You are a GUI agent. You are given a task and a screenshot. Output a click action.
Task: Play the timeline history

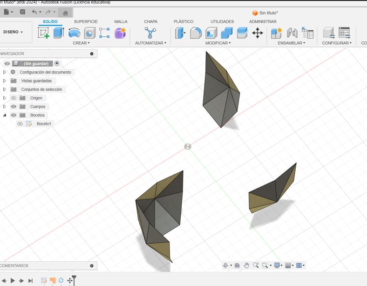click(x=13, y=280)
